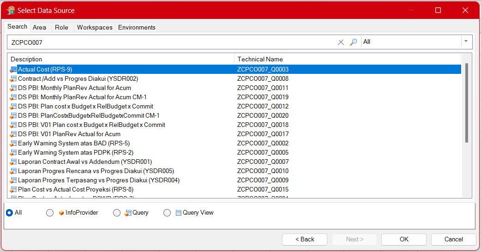This screenshot has height=252, width=481.
Task: Switch to the Workspaces tab
Action: pyautogui.click(x=95, y=27)
